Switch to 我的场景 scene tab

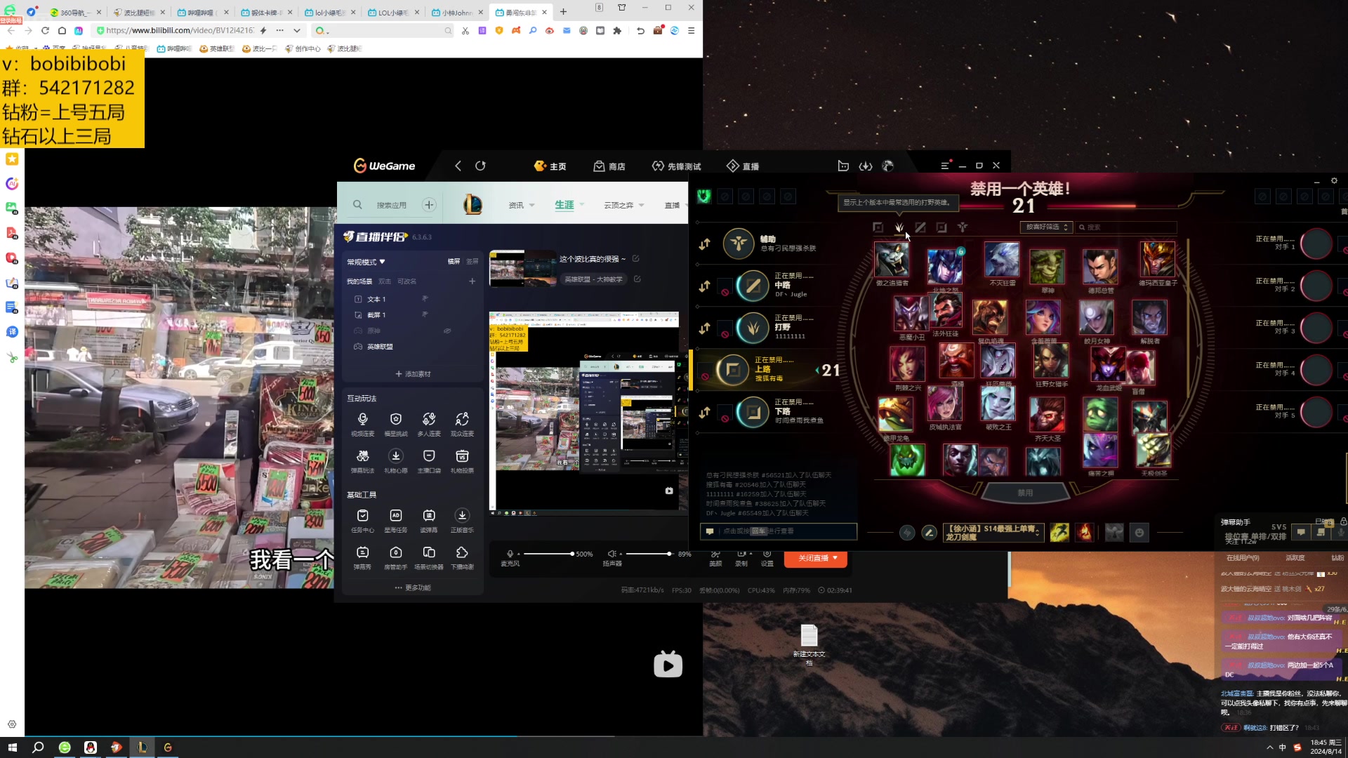click(359, 281)
